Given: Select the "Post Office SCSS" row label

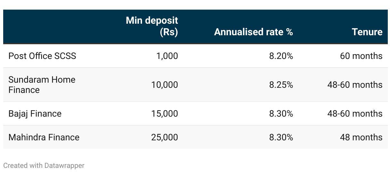Looking at the screenshot, I should tap(42, 56).
